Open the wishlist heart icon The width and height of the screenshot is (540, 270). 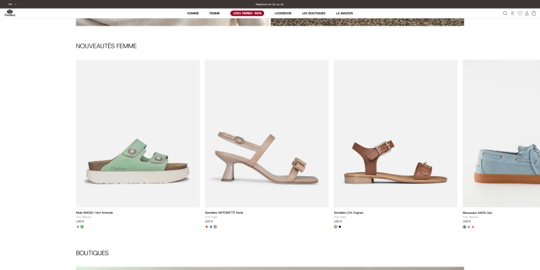[520, 13]
